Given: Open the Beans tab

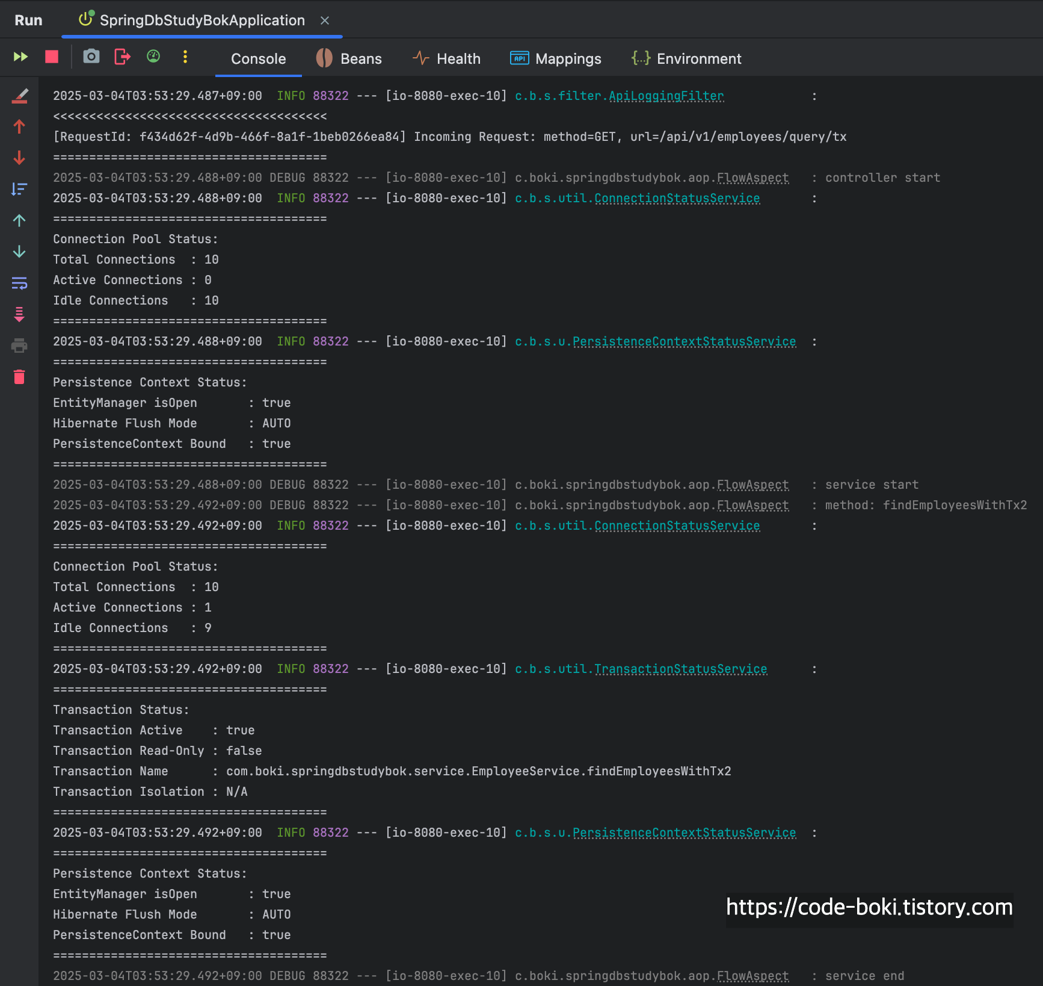Looking at the screenshot, I should [x=349, y=58].
